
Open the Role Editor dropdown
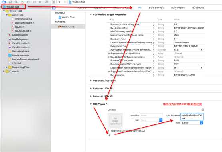tap(202, 123)
